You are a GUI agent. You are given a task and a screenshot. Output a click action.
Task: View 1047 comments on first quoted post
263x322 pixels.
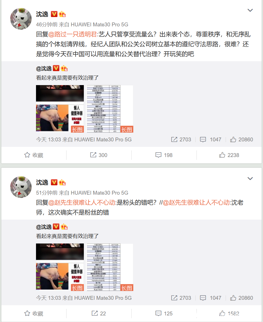211,139
